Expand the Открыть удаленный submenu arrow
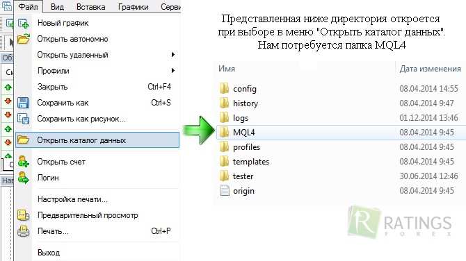Viewport: 466px width, 261px height. click(x=173, y=55)
